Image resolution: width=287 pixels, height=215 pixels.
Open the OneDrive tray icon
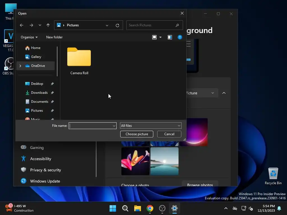(235, 208)
